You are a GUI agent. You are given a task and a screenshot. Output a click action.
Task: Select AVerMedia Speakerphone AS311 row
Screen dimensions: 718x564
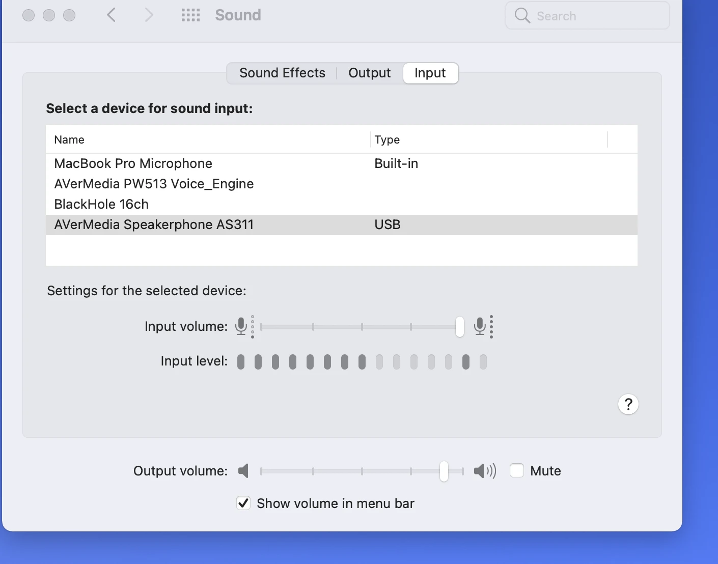[x=342, y=224]
